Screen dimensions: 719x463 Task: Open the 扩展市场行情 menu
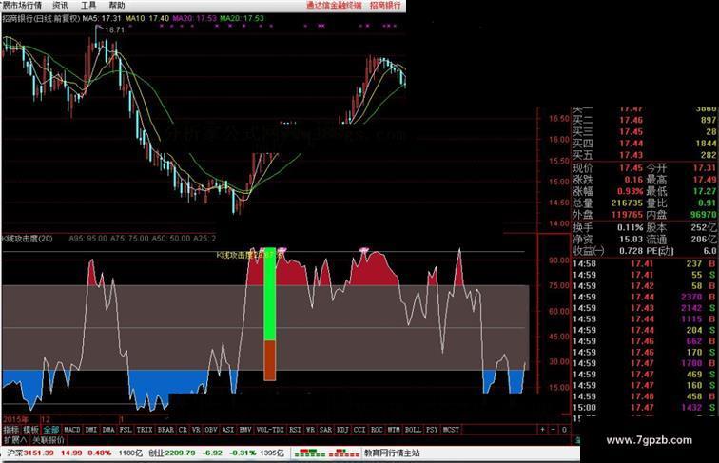coord(21,5)
